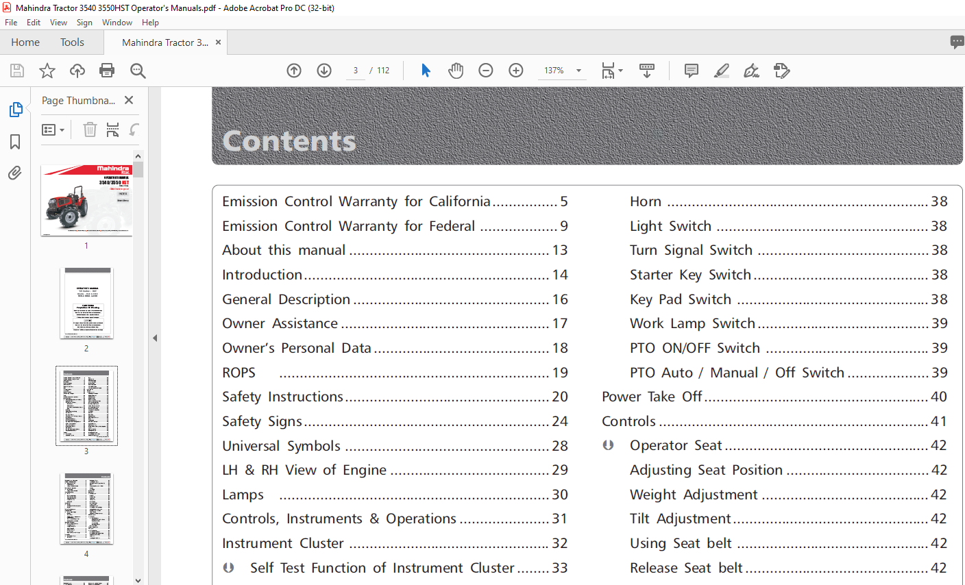Viewport: 965px width, 585px height.
Task: Open General Description contents entry
Action: coord(395,299)
